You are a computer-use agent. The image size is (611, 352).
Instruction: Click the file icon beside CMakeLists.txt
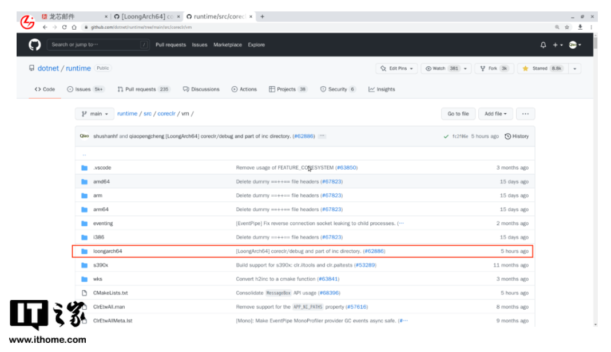(x=85, y=293)
